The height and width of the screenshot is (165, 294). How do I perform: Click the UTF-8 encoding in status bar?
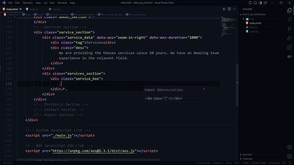[x=229, y=163]
